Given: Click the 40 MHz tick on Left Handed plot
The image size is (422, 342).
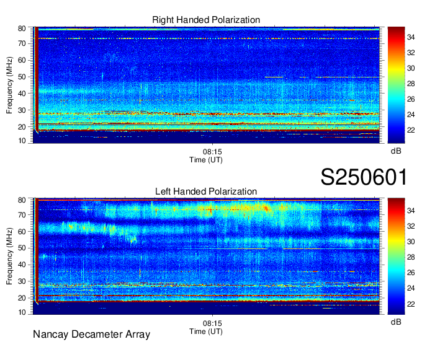Looking at the screenshot, I should (x=22, y=265).
